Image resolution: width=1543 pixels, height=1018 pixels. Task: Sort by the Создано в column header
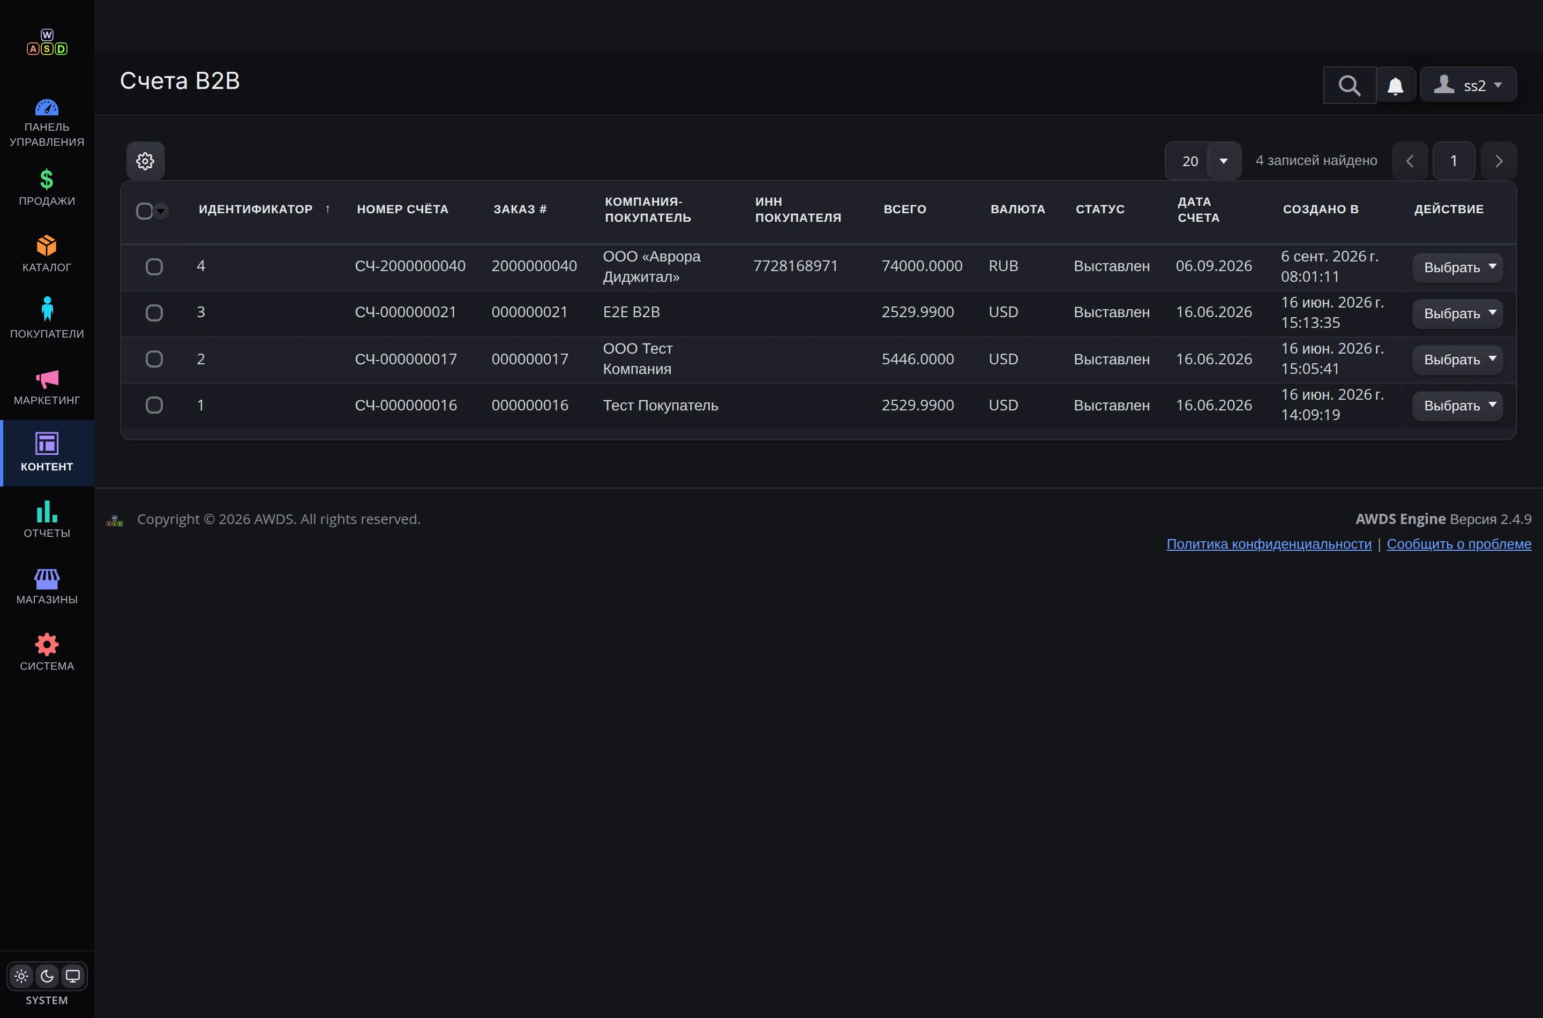(1320, 209)
